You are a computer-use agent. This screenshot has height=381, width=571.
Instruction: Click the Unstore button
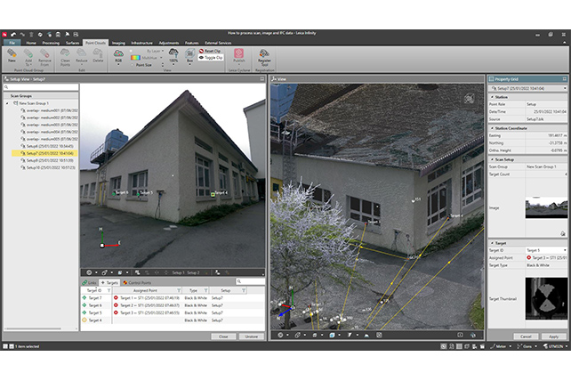(251, 336)
